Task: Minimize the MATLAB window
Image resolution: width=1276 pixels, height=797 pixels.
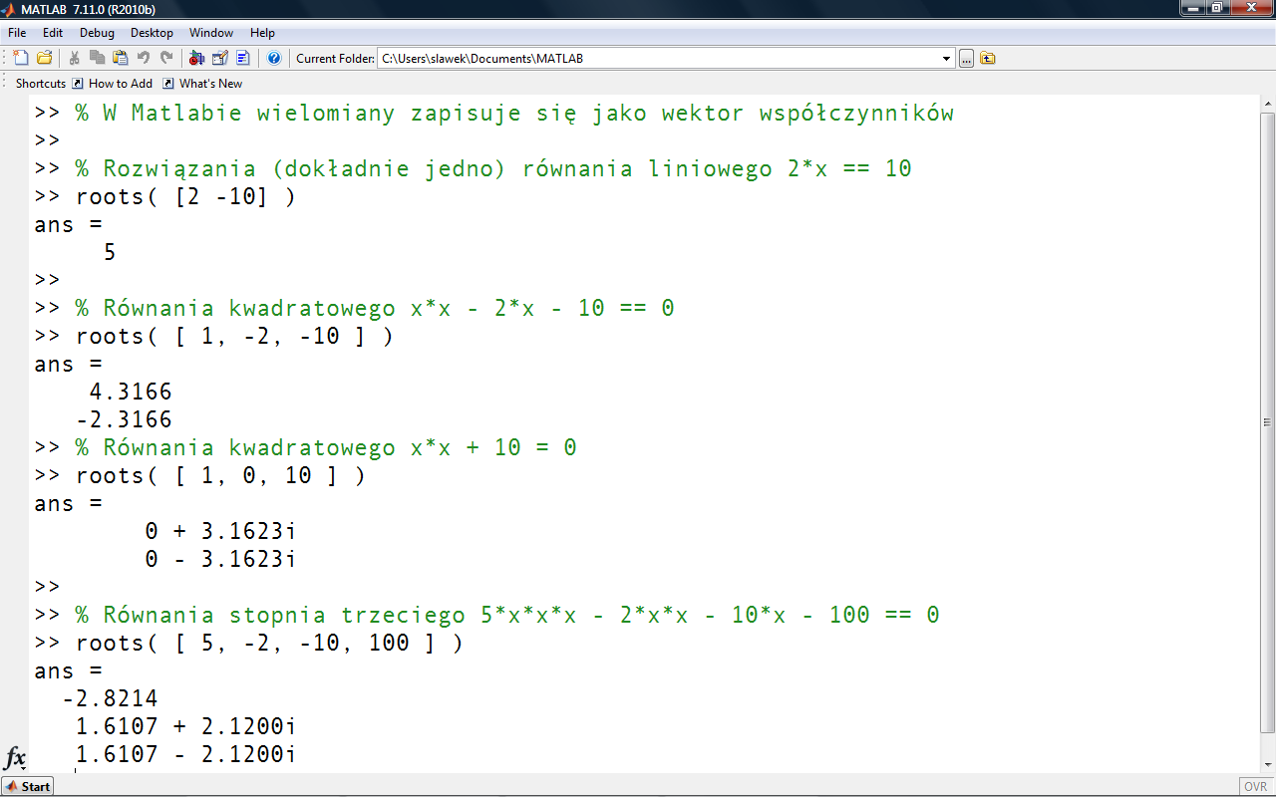Action: tap(1192, 8)
